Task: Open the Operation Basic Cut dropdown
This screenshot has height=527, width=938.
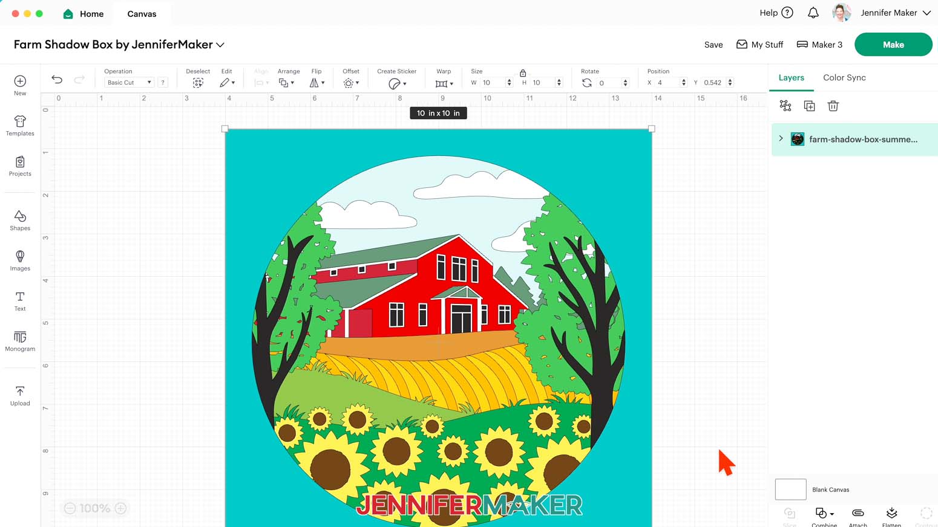Action: click(129, 83)
